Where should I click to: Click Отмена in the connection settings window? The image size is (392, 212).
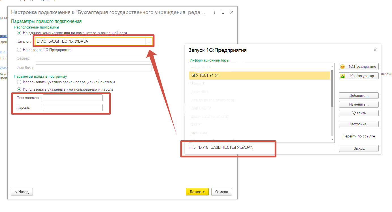pyautogui.click(x=221, y=192)
